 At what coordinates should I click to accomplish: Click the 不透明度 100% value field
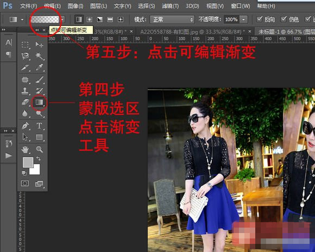[x=231, y=20]
